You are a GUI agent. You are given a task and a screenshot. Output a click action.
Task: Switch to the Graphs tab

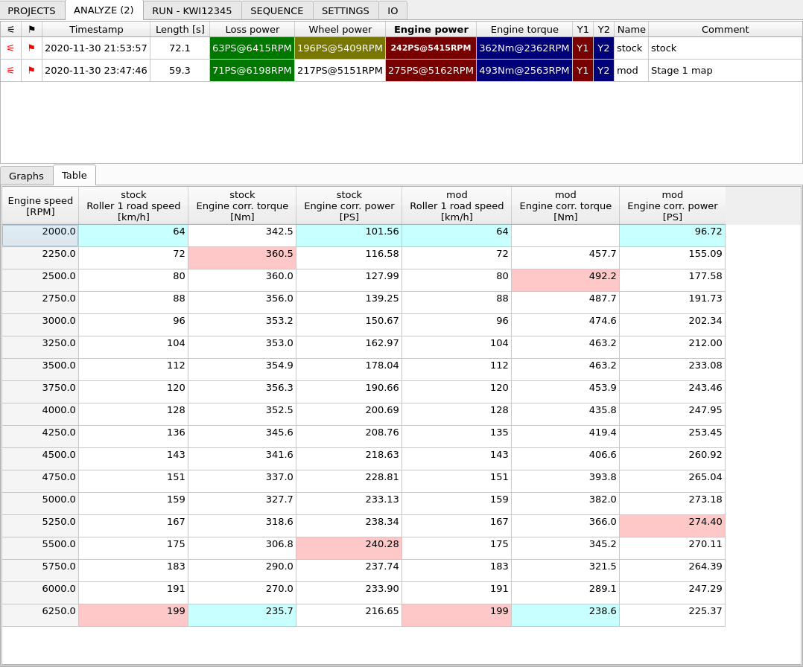click(26, 176)
